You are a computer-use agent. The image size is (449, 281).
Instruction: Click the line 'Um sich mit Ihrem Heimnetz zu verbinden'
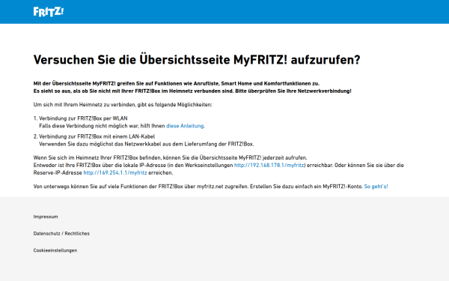[x=123, y=105]
